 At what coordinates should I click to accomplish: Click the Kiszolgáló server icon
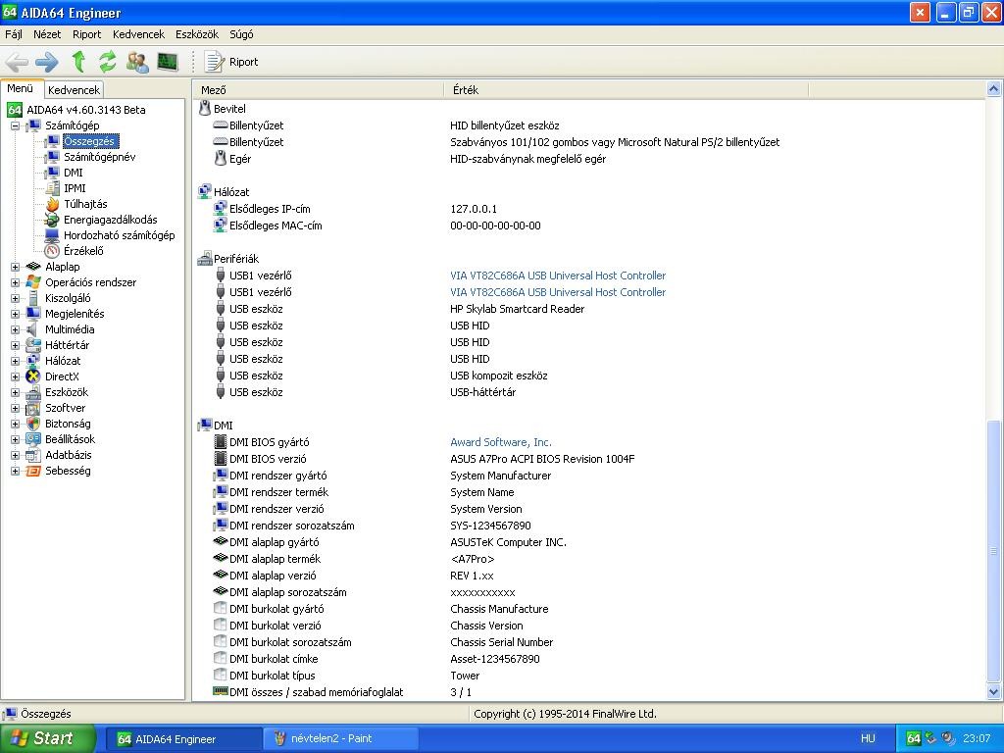[33, 298]
